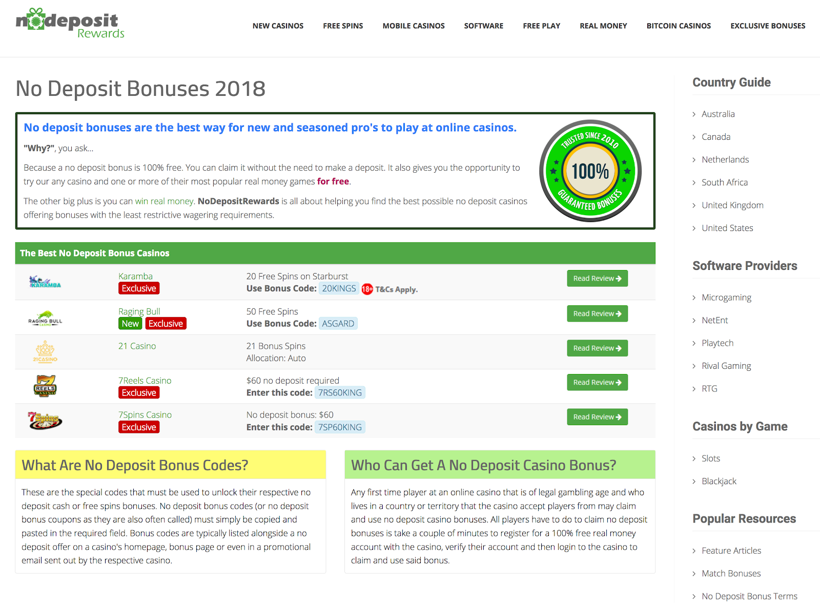Open Exclusive Bonuses page
The height and width of the screenshot is (605, 820).
point(768,26)
